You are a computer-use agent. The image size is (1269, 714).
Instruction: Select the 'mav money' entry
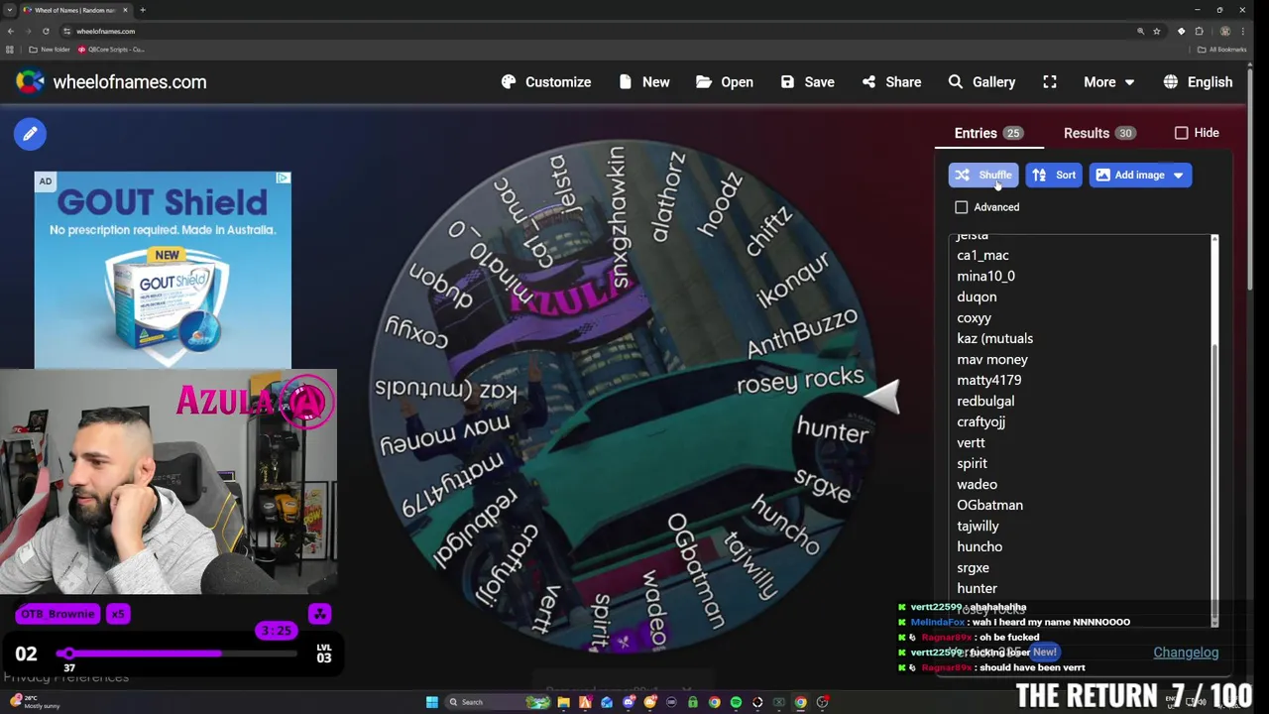coord(991,359)
